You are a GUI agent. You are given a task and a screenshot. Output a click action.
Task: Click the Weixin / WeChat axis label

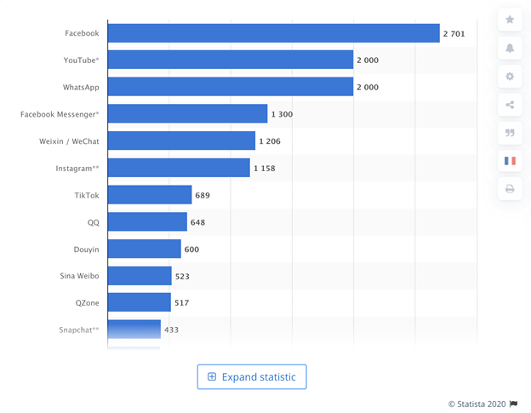click(x=69, y=141)
